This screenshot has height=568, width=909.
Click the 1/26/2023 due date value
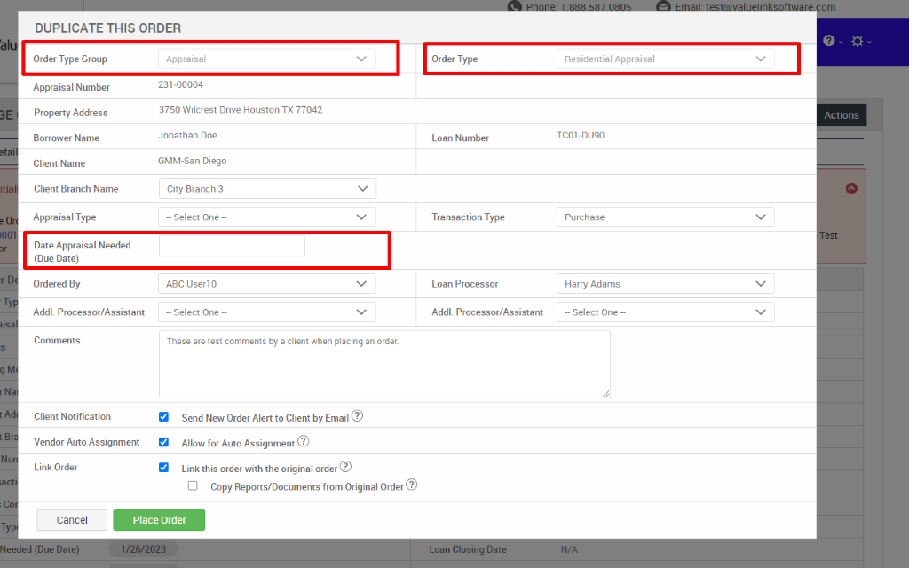[x=143, y=548]
